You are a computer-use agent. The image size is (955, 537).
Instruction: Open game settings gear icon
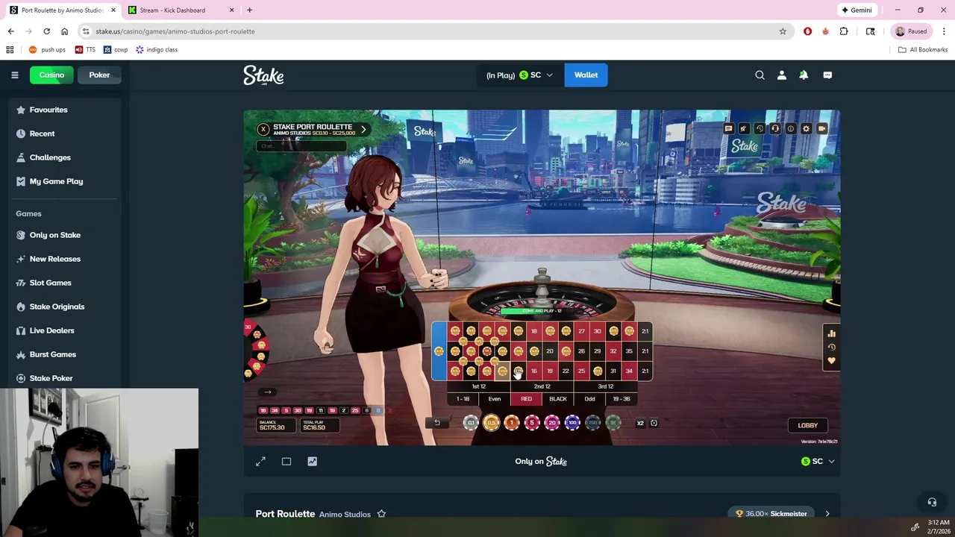coord(806,128)
